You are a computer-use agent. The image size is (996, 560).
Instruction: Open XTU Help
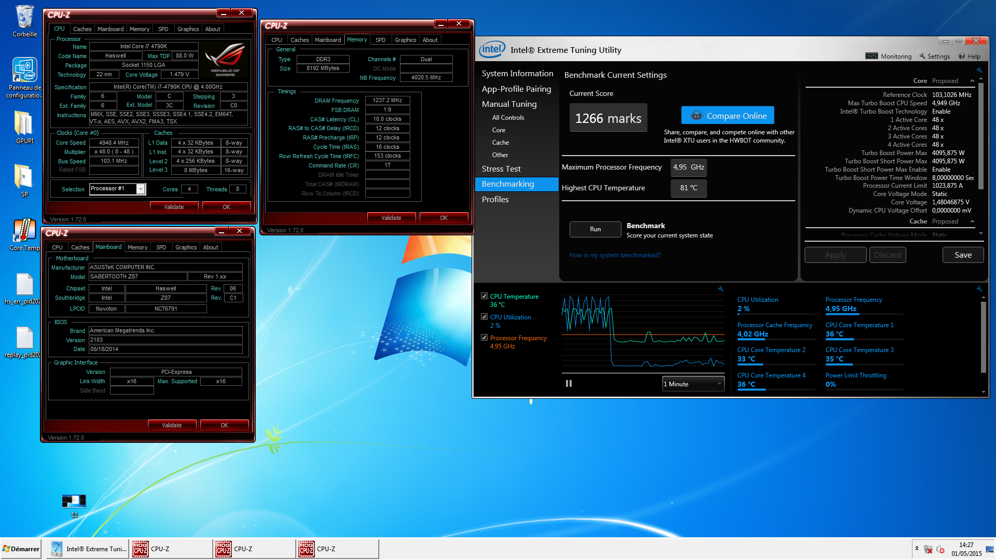(x=970, y=57)
